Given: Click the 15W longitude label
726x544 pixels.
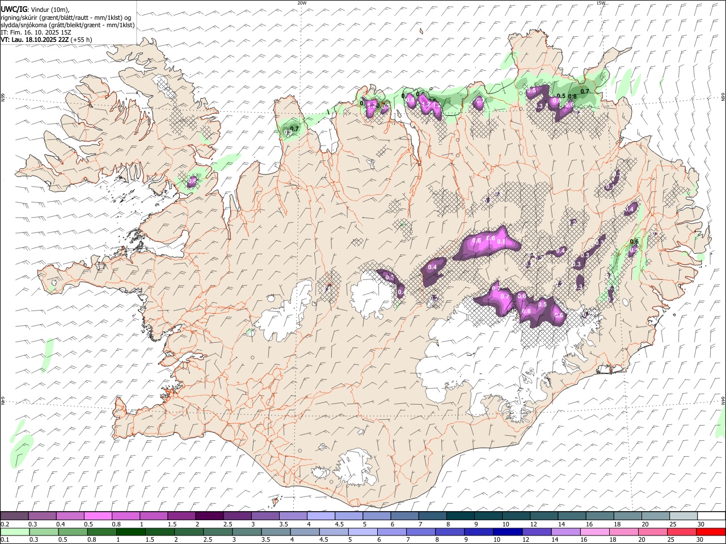Looking at the screenshot, I should pyautogui.click(x=601, y=3).
